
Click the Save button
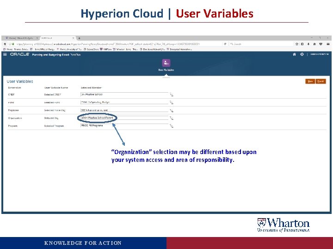coord(310,81)
